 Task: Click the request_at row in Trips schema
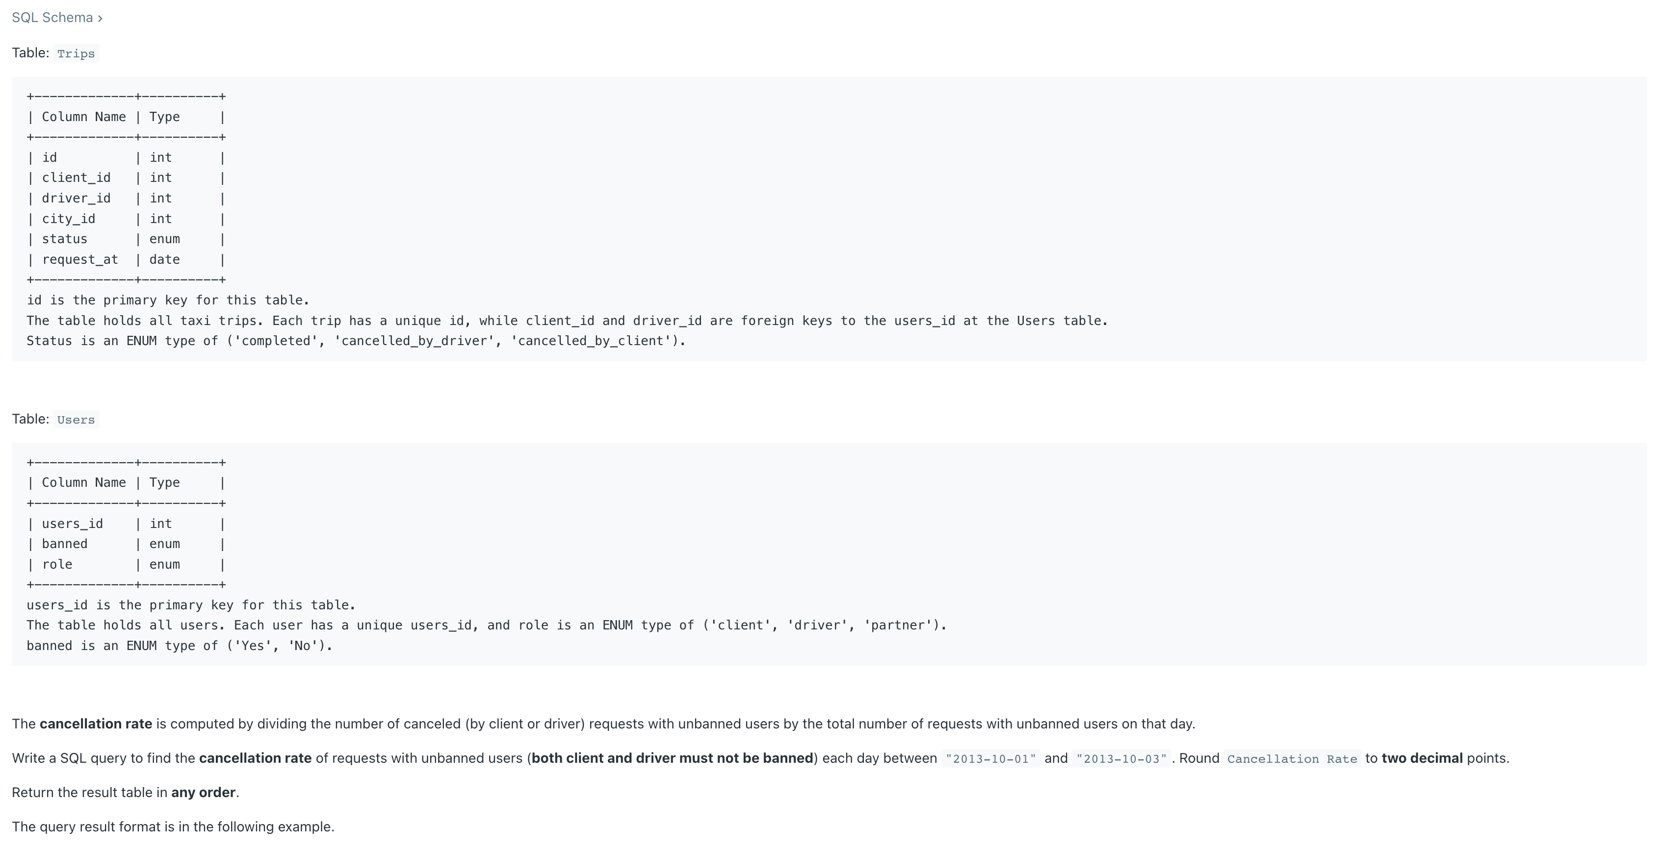click(x=126, y=260)
